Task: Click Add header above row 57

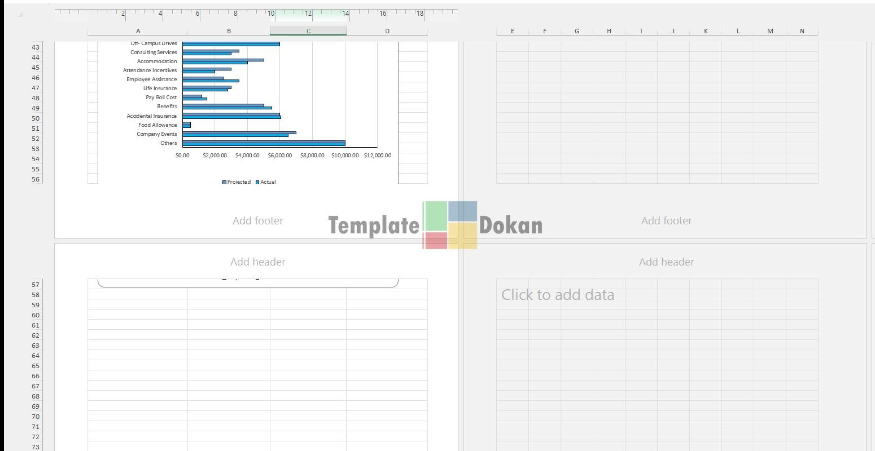Action: click(x=258, y=262)
